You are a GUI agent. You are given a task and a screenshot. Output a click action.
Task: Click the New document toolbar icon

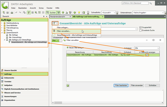pos(4,13)
